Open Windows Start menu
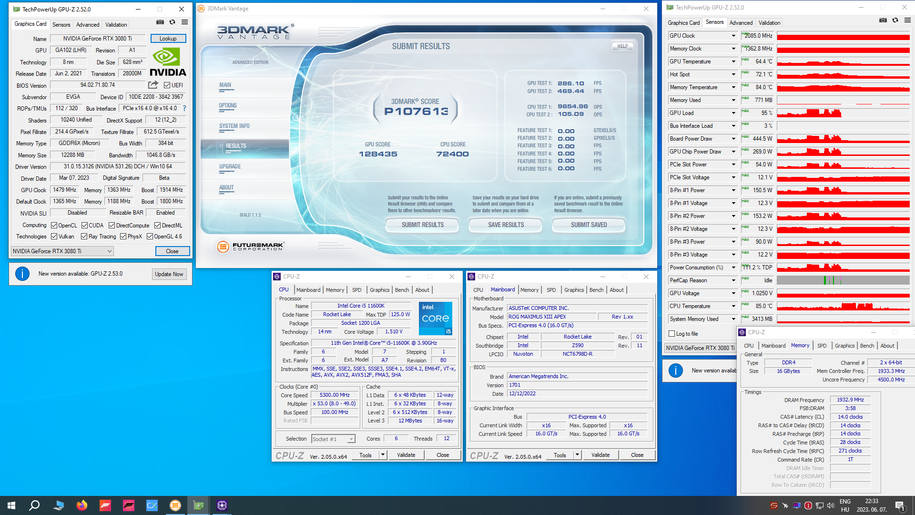 pyautogui.click(x=11, y=505)
